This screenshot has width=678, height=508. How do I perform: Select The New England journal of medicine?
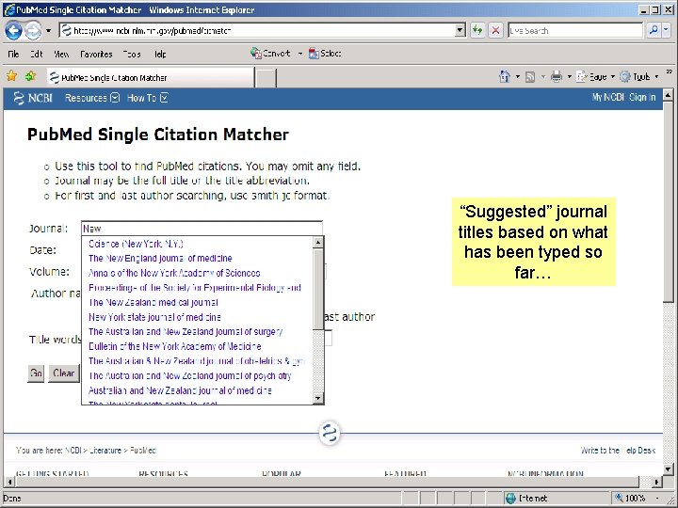click(160, 259)
